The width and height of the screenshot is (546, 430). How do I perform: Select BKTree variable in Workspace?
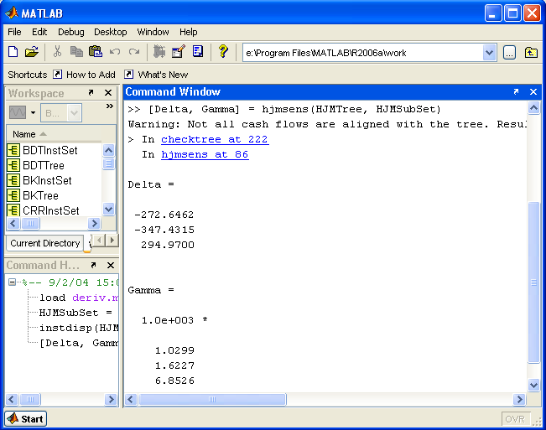[40, 195]
